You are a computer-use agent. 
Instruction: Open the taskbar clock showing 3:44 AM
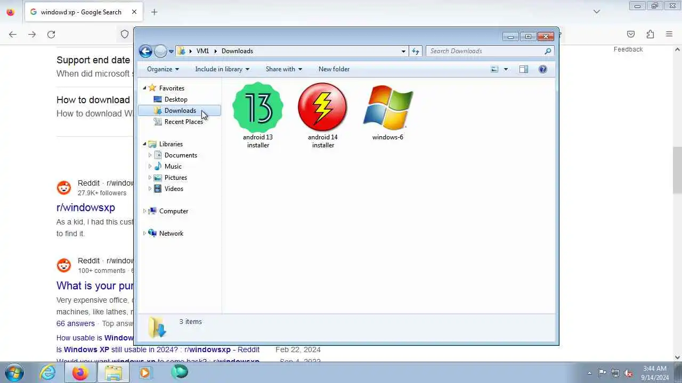click(x=655, y=373)
